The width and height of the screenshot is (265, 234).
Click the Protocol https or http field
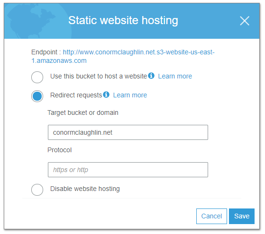(128, 170)
